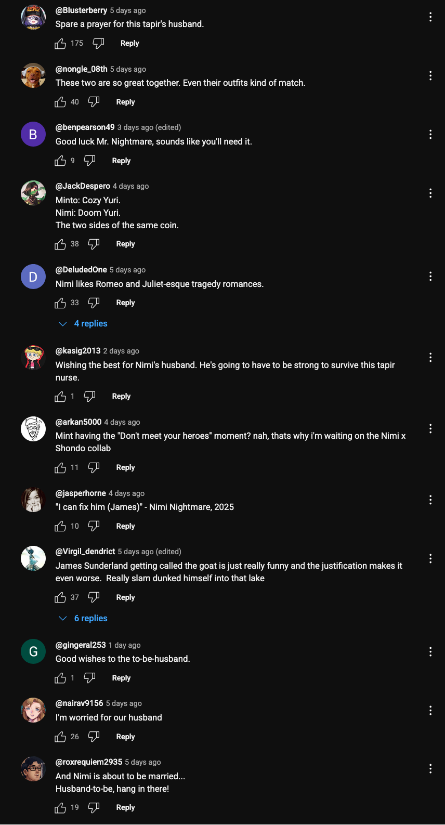Like the comment by @Blusterberry
This screenshot has width=445, height=825.
tap(60, 44)
